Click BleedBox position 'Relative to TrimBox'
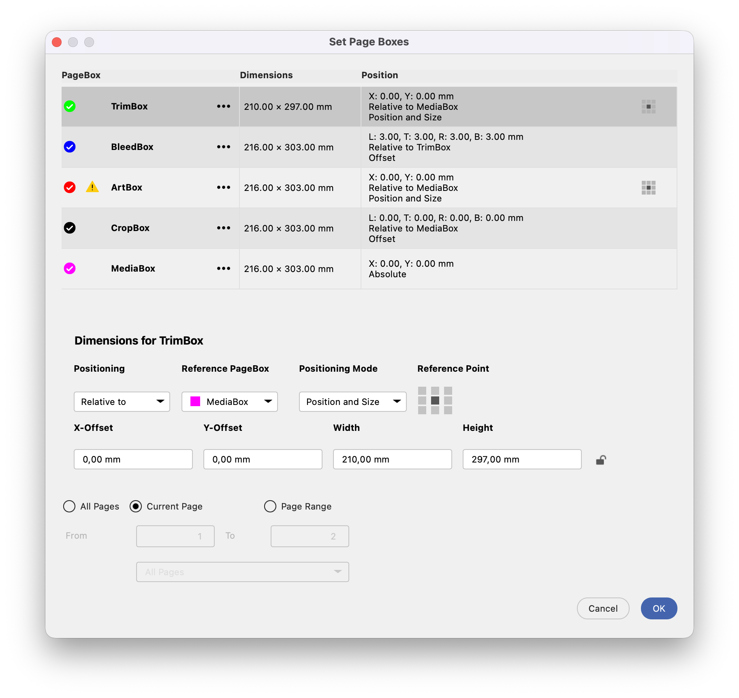 tap(410, 147)
